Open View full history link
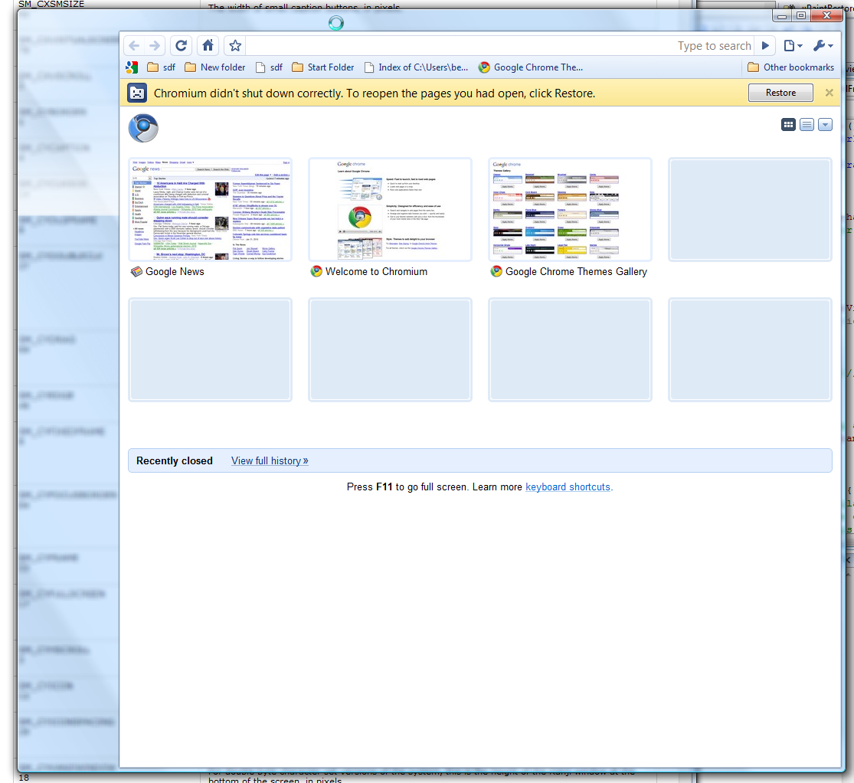Image resolution: width=854 pixels, height=783 pixels. [270, 461]
